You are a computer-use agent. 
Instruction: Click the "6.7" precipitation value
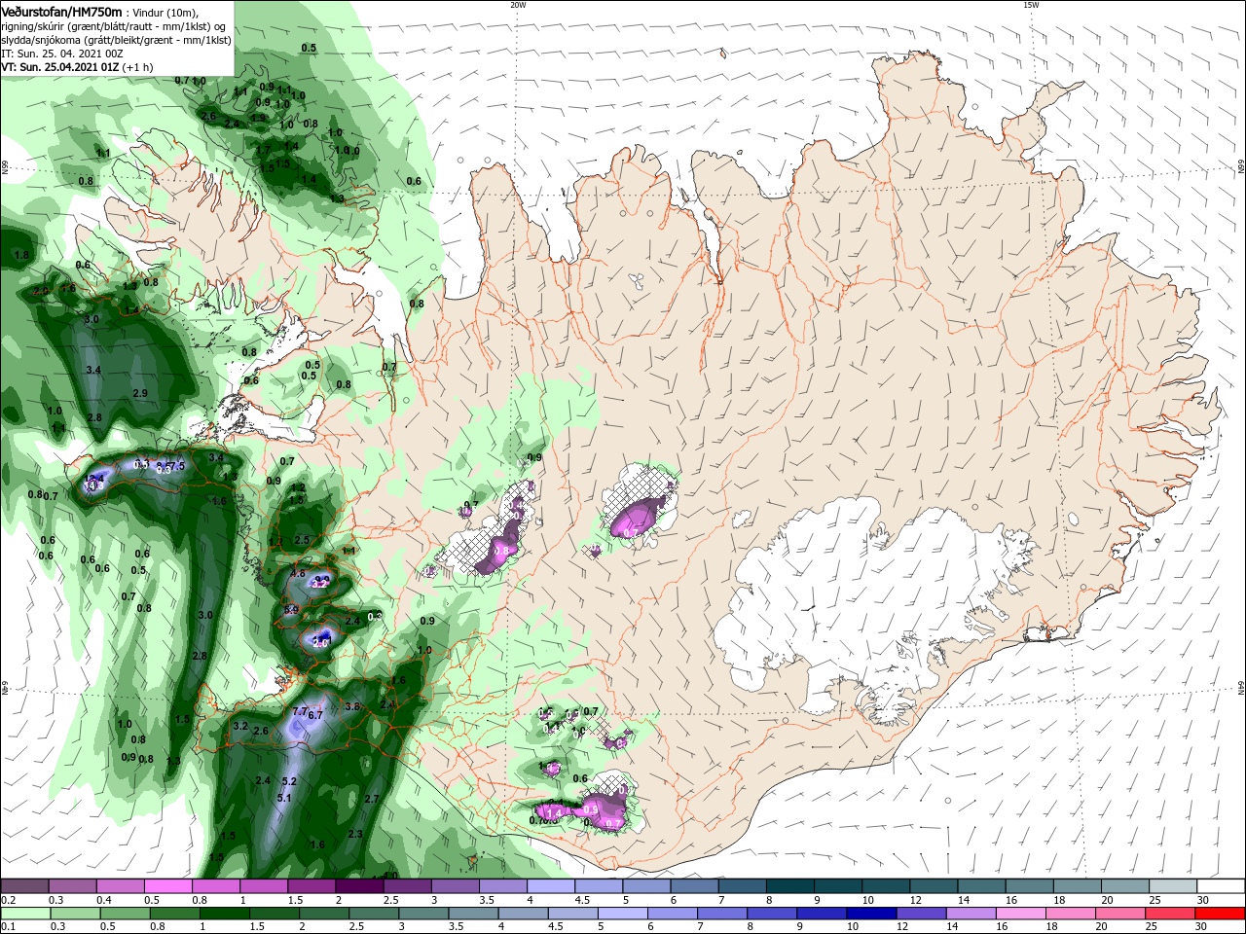pos(314,715)
